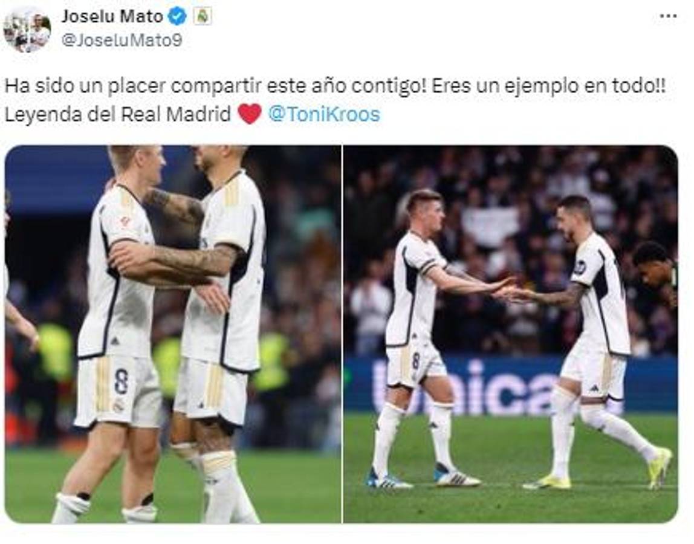This screenshot has height=544, width=694.
Task: Click the 'Leyenda del Real Madrid' text line
Action: click(118, 114)
